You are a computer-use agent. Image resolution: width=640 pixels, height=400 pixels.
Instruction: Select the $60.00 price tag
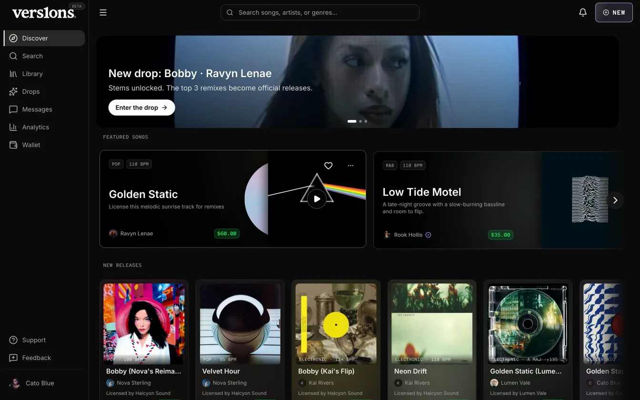click(x=227, y=233)
